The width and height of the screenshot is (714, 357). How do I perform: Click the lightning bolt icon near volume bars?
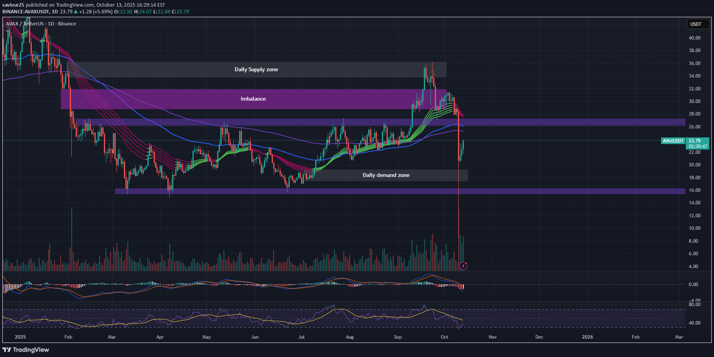[x=463, y=266]
